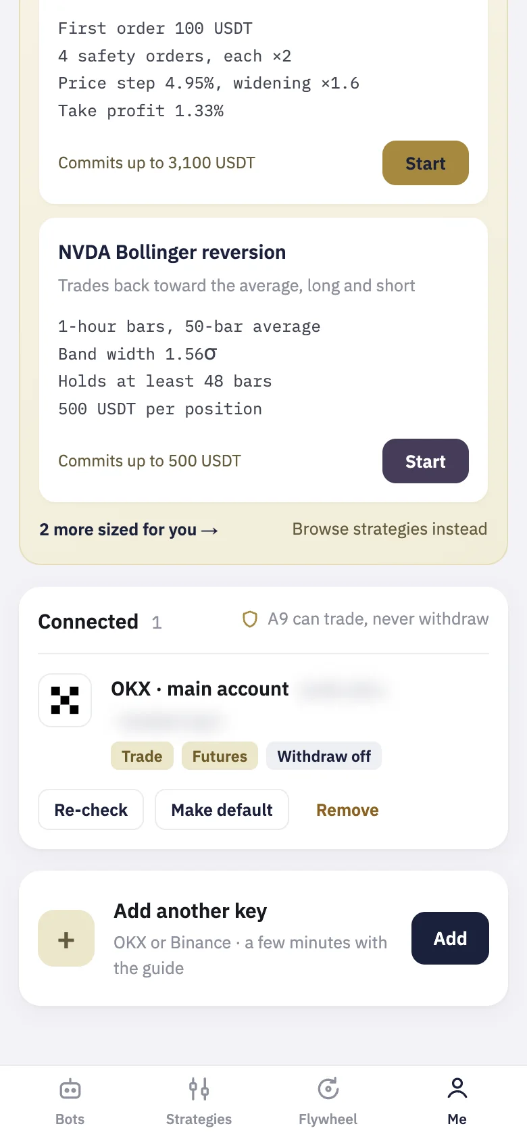527x1141 pixels.
Task: Select the Me profile icon
Action: [x=457, y=1088]
